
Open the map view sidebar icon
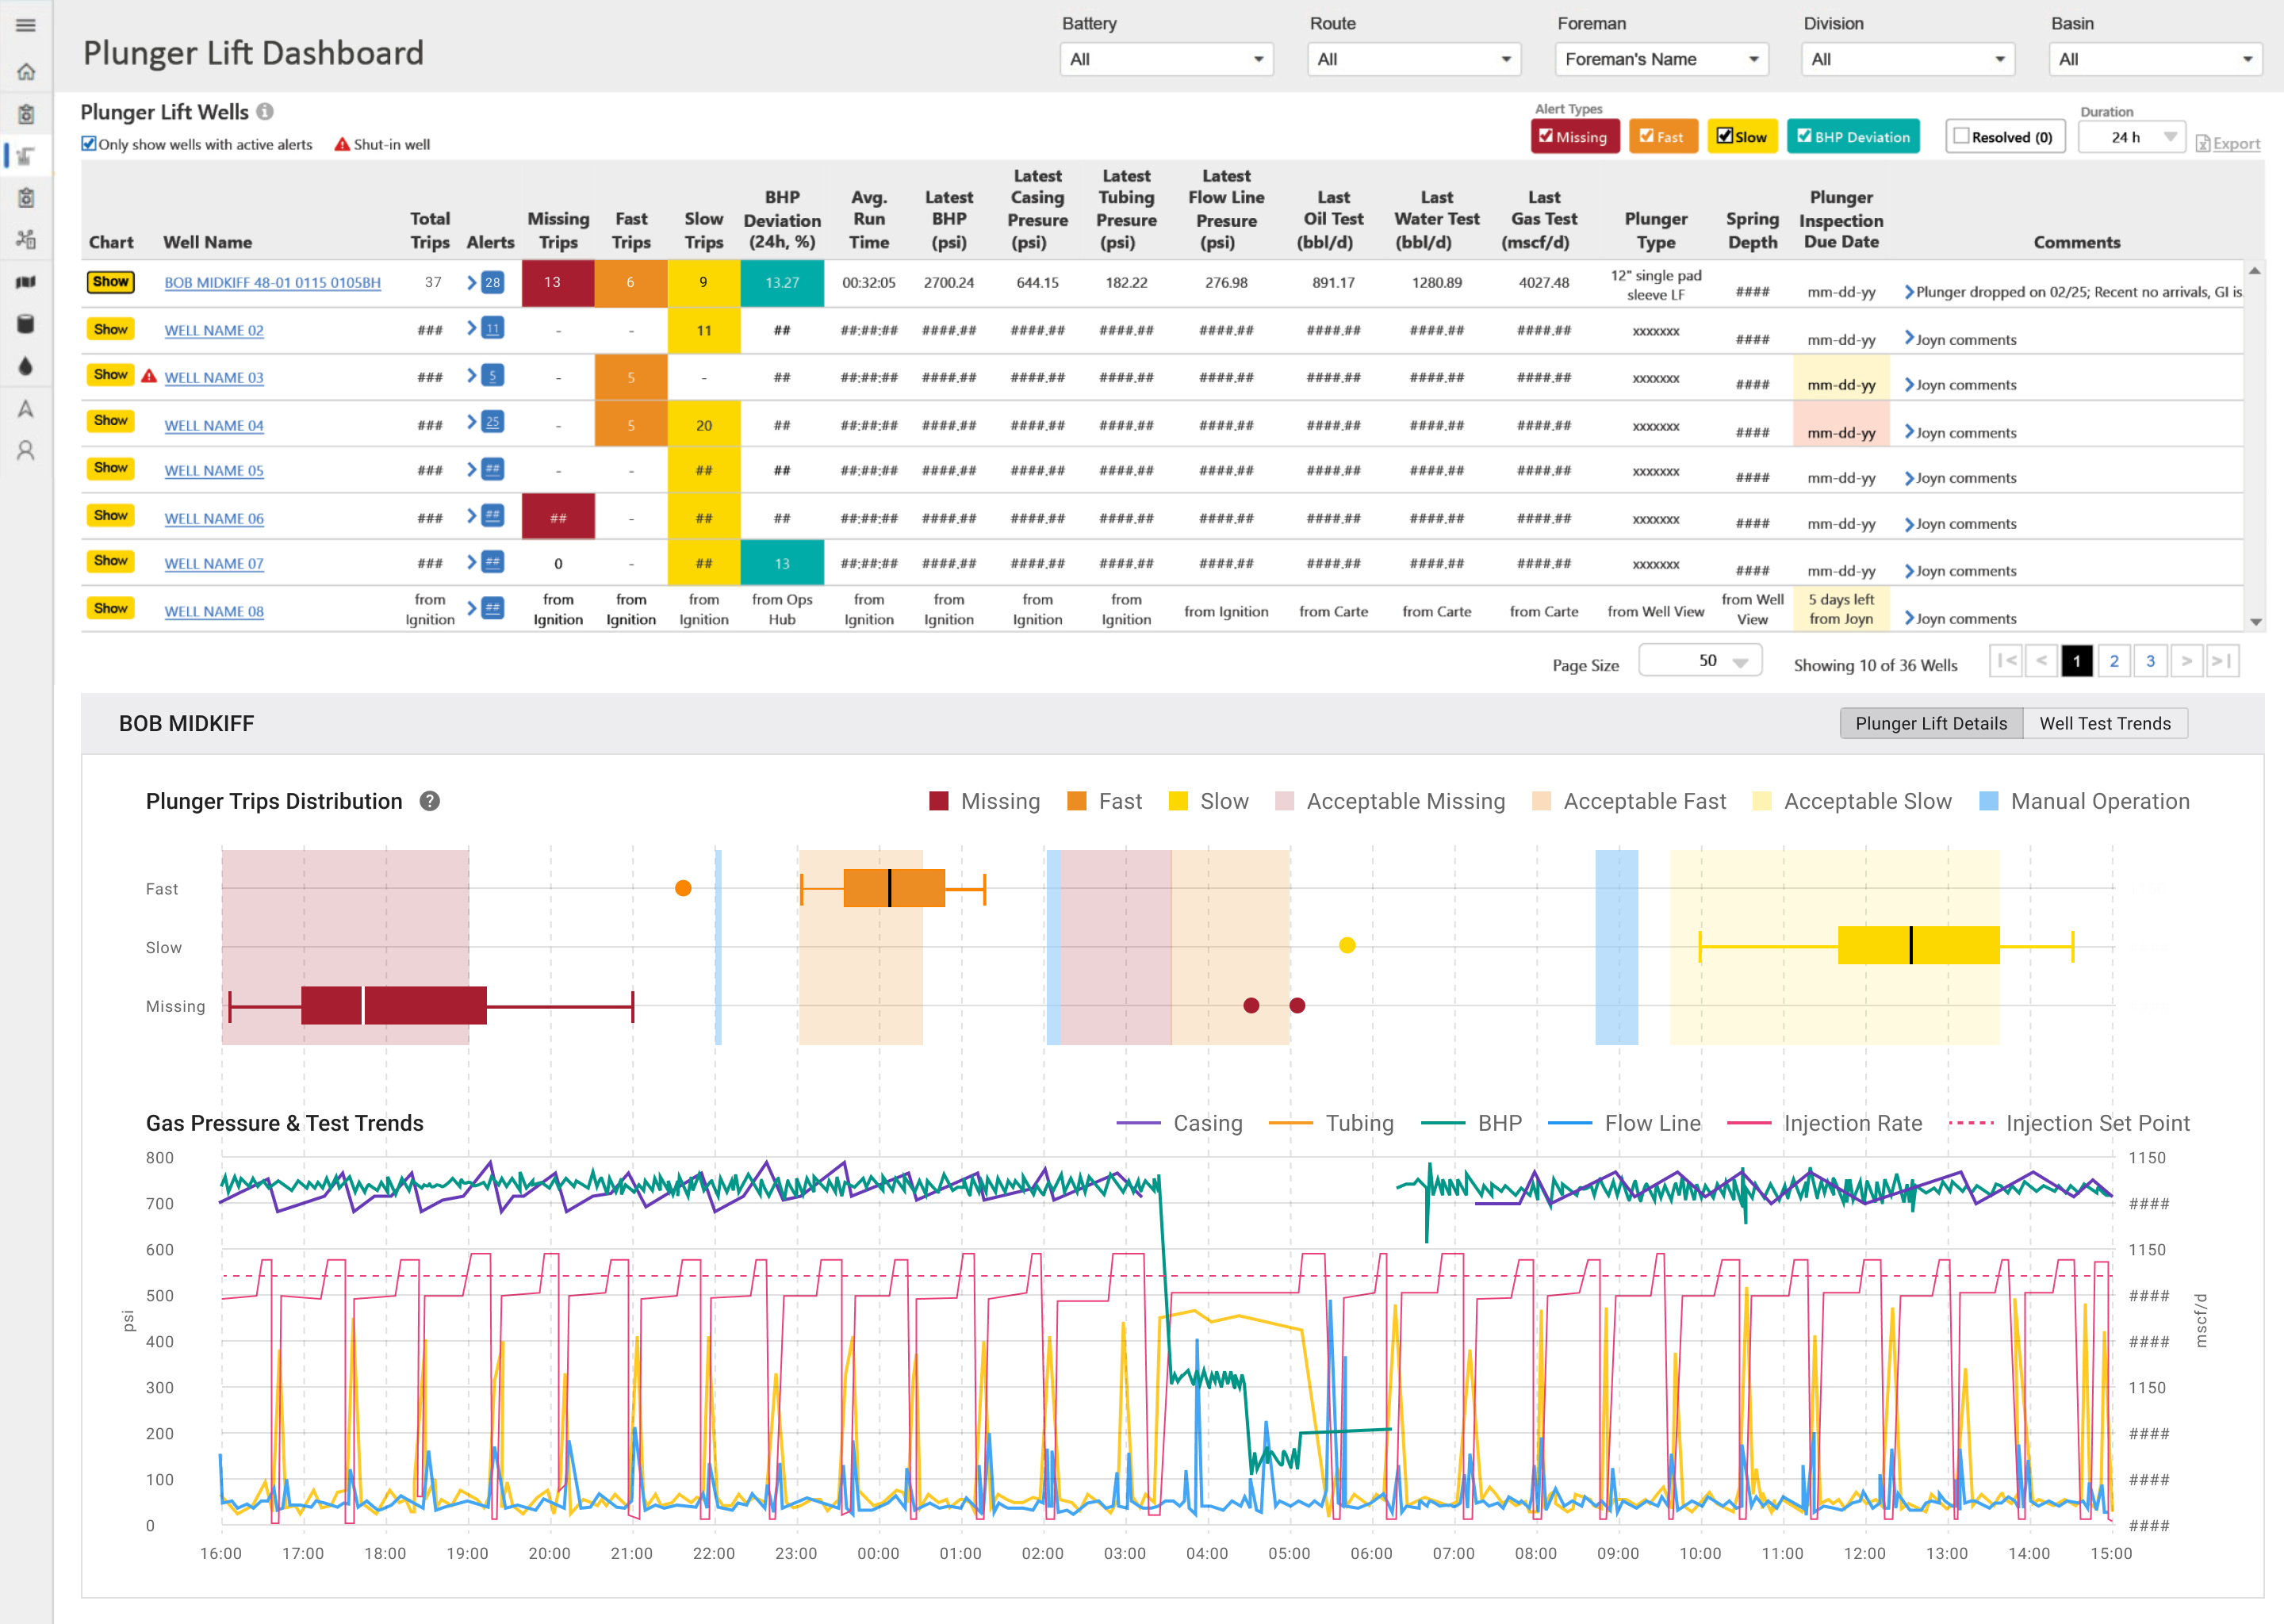(26, 282)
